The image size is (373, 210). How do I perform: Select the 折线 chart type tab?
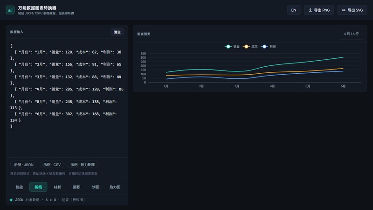click(x=38, y=187)
